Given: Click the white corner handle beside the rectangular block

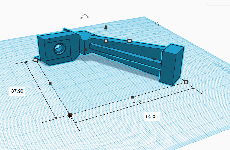Looking at the screenshot, I should [186, 82].
